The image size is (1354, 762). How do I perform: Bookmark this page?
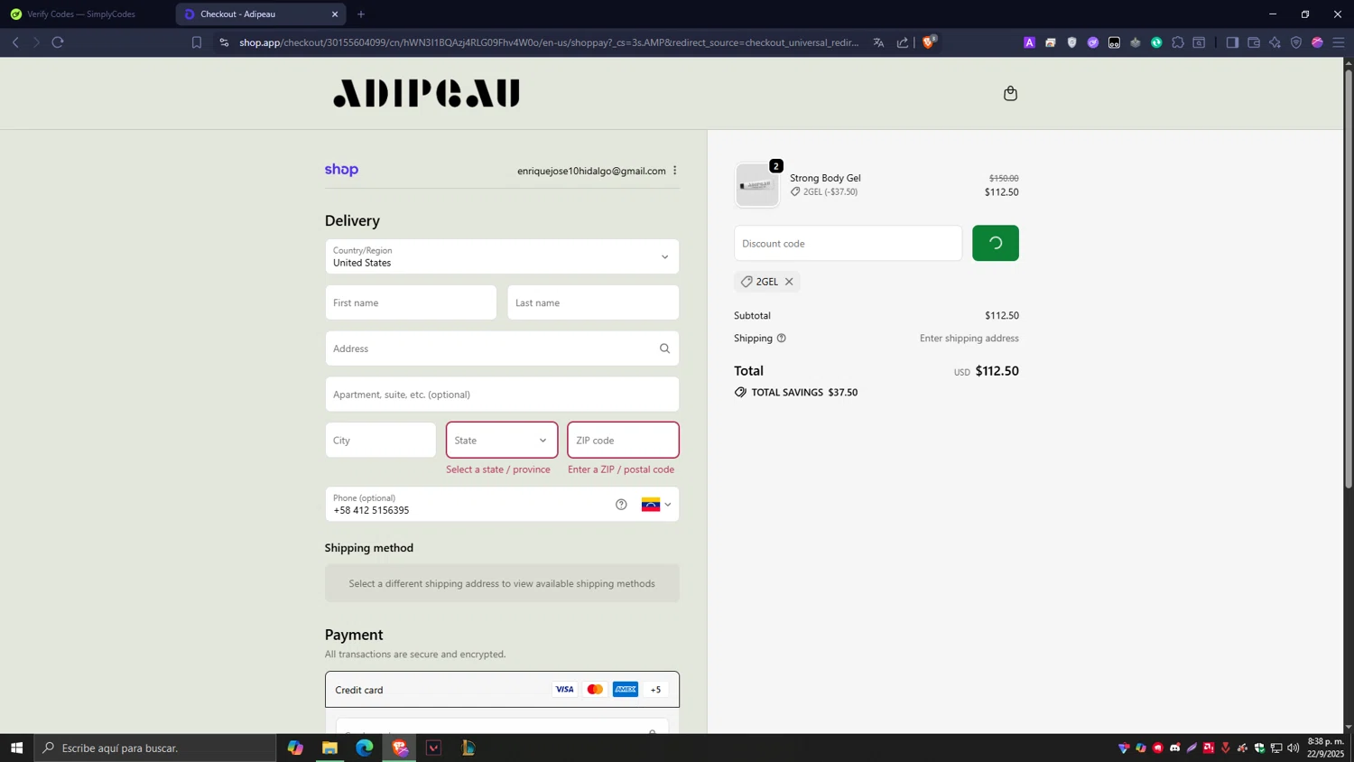[x=197, y=42]
